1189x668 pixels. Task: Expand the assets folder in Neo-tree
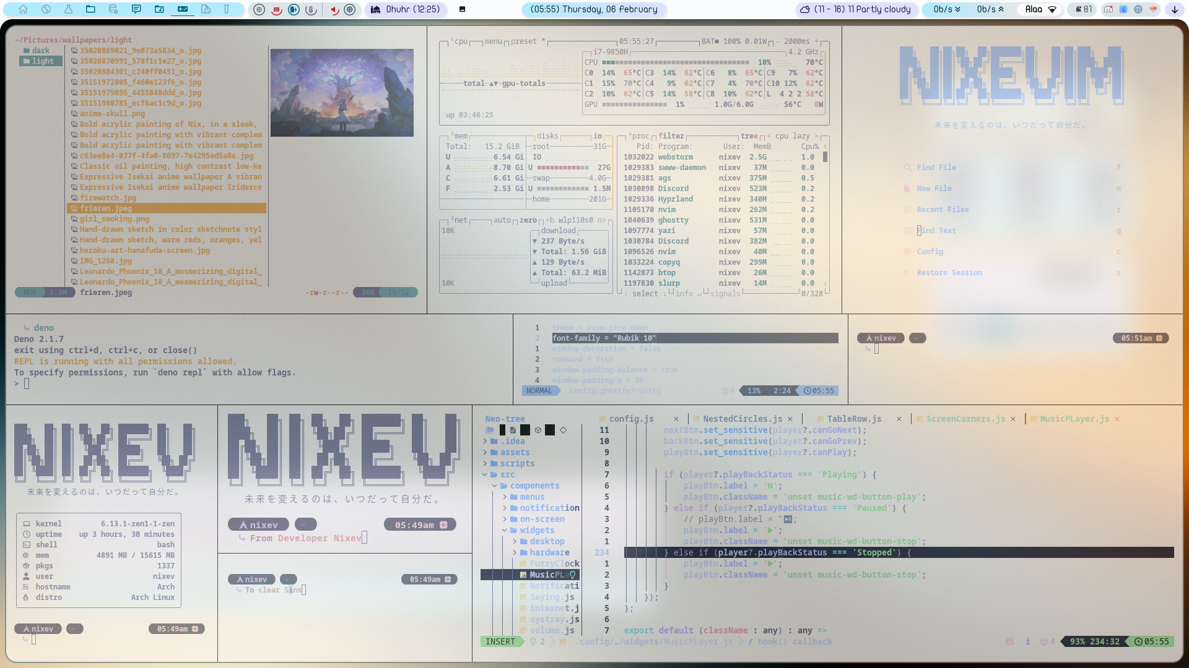(x=515, y=452)
